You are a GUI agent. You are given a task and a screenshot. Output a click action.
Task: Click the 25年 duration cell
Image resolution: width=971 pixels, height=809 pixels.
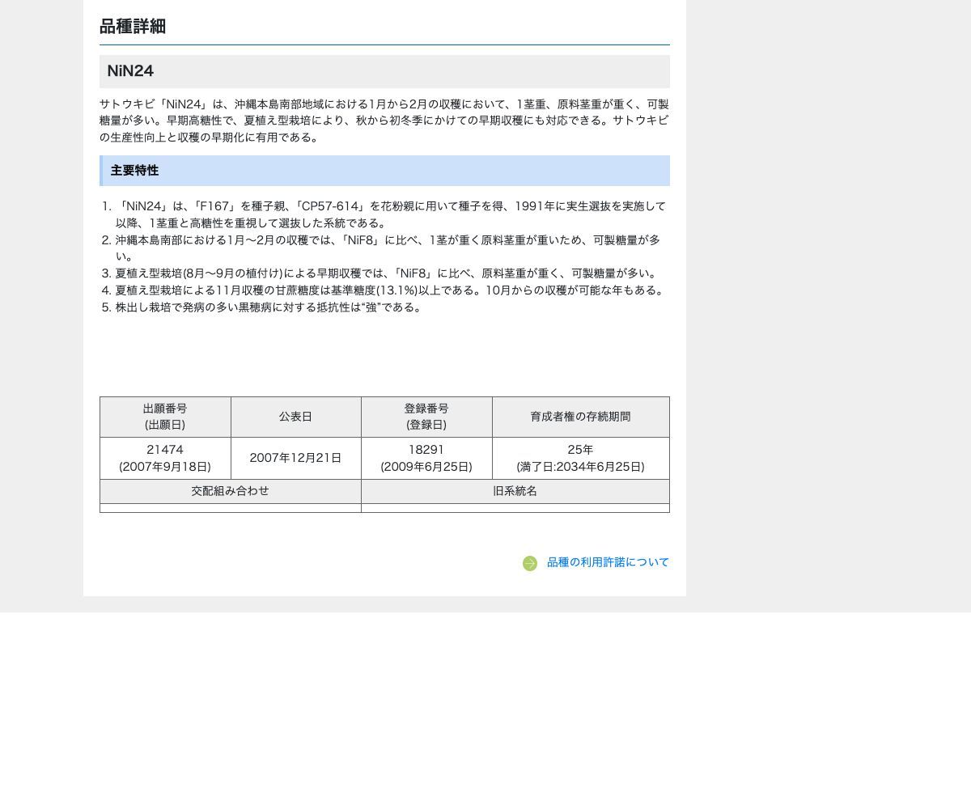tap(581, 458)
